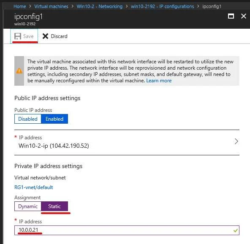
Task: Click the Discard X icon
Action: coord(45,36)
